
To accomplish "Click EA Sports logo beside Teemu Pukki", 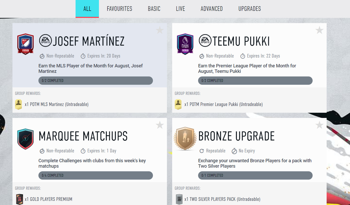I will [x=205, y=41].
